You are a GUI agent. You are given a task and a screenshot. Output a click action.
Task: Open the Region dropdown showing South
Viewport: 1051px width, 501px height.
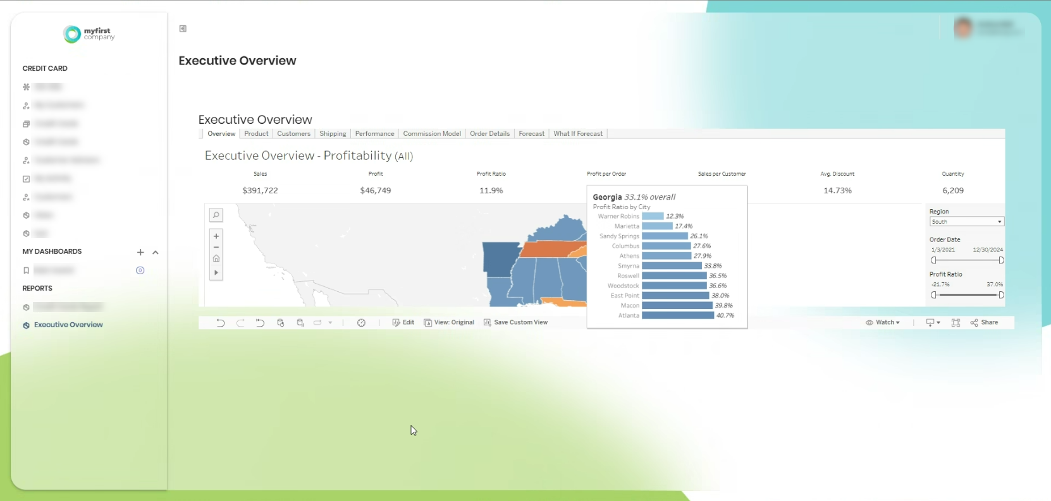click(x=966, y=222)
